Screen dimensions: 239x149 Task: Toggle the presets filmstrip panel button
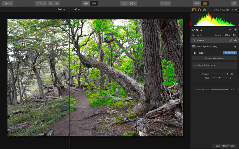197,3
